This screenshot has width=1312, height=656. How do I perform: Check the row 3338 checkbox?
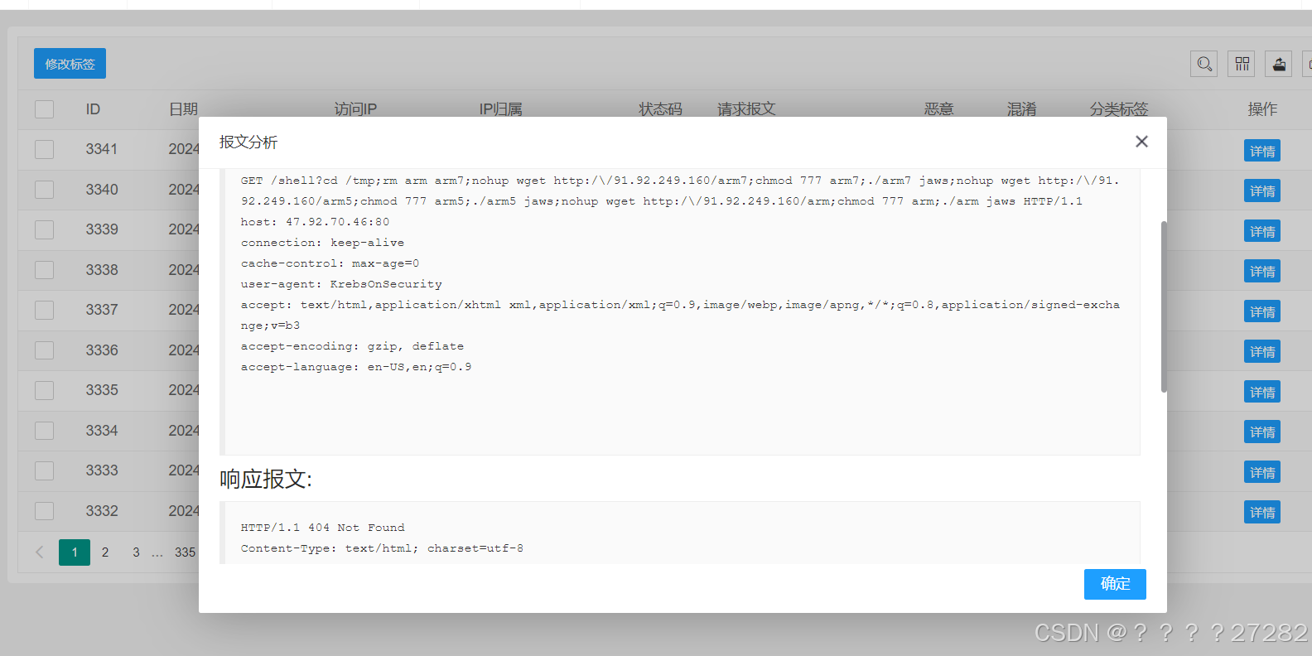click(x=45, y=270)
